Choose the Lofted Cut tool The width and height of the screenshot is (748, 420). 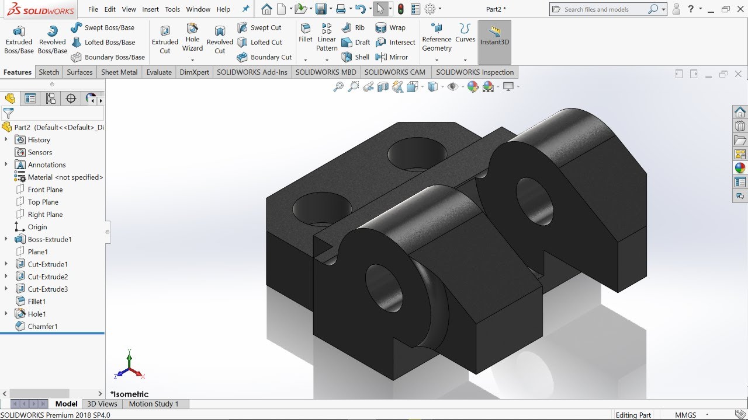[259, 43]
